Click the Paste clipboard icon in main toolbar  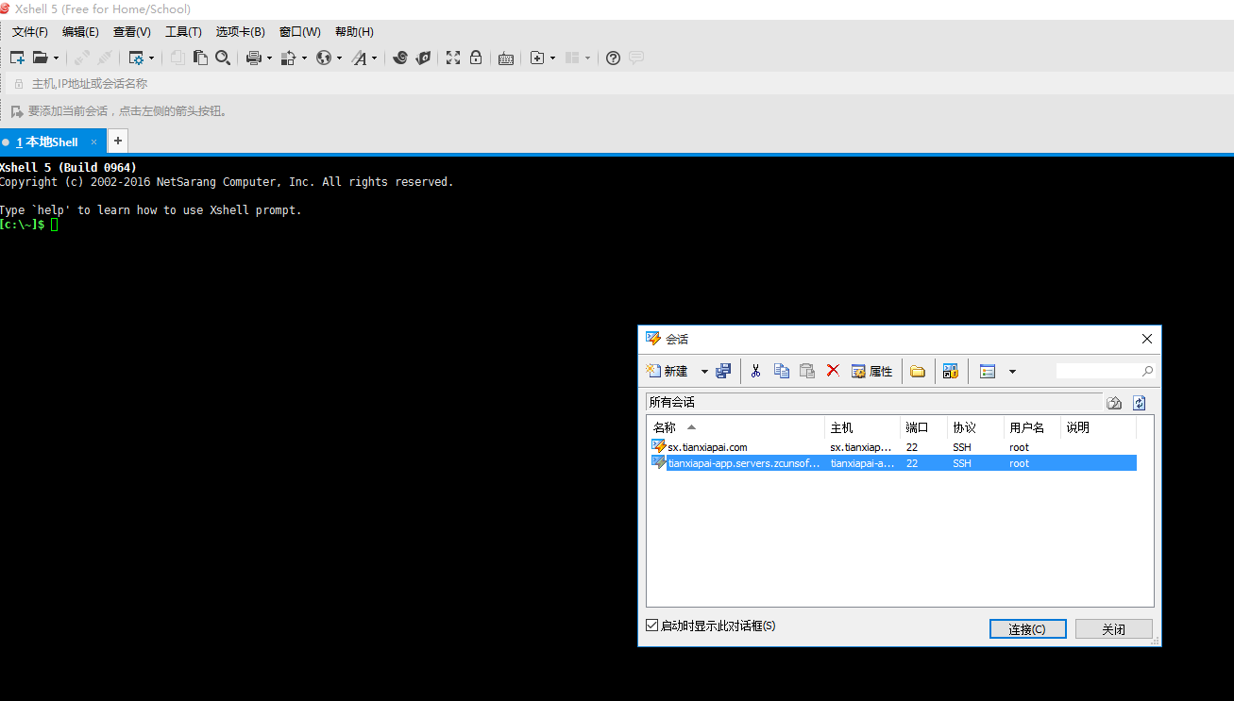[200, 58]
